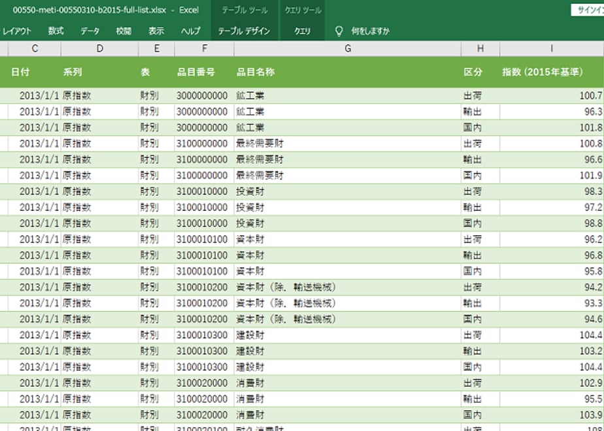Viewport: 604px width, 431px height.
Task: Click item number 3100010300 in 103.2 row
Action: [204, 351]
